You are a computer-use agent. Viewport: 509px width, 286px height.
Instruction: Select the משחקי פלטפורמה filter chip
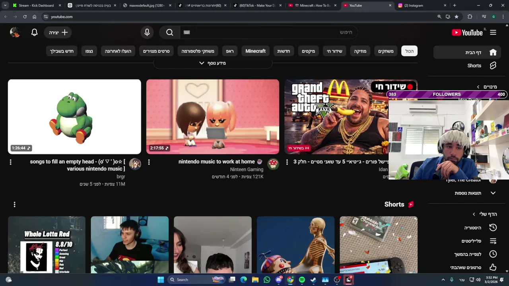pos(198,51)
